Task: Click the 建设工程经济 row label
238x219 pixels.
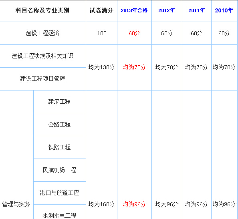Action: [x=42, y=33]
